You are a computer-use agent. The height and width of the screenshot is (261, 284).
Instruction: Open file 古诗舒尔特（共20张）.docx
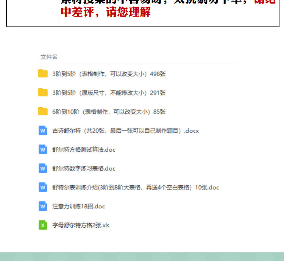tap(125, 131)
